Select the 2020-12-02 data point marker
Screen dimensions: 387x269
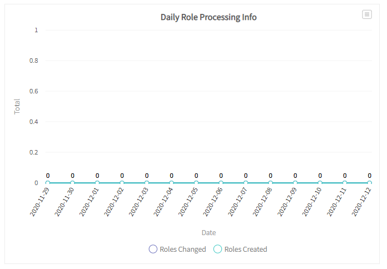pos(122,183)
